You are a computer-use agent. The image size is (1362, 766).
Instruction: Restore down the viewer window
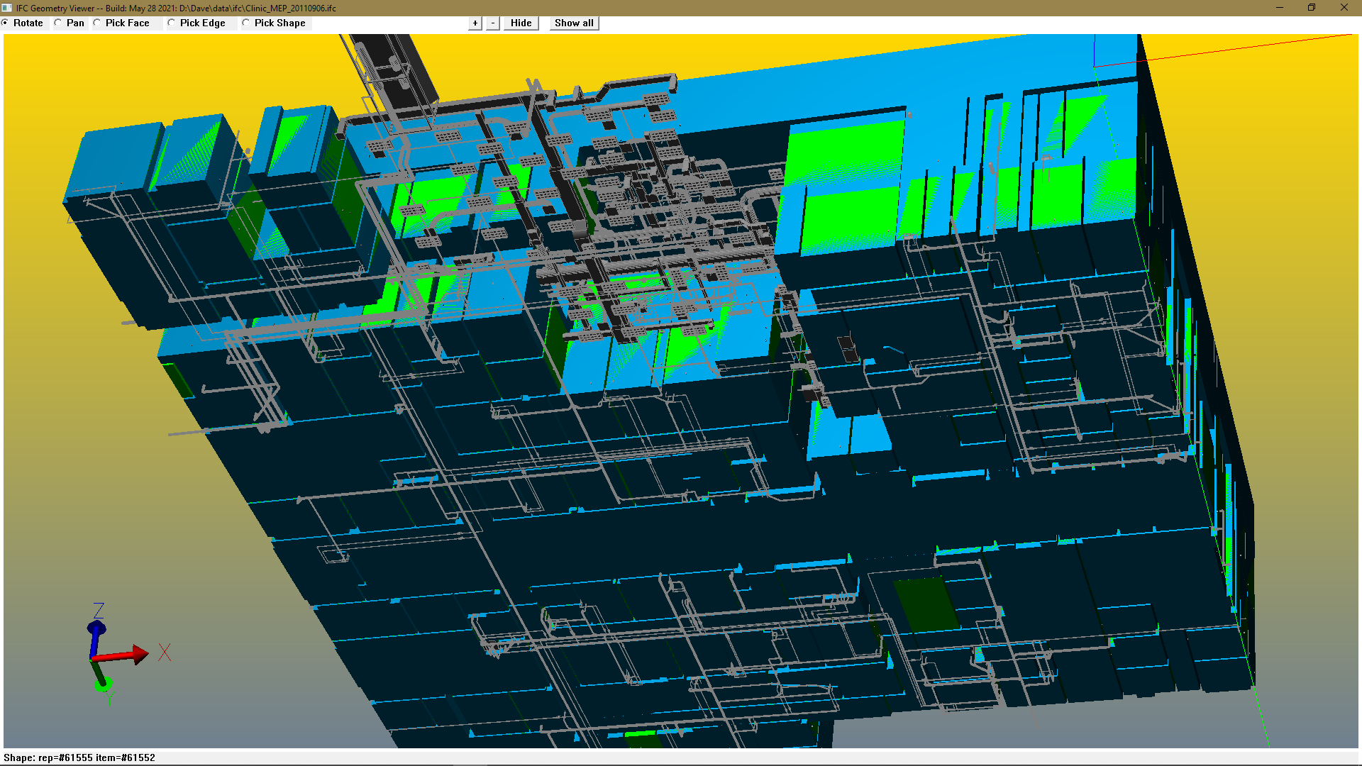tap(1312, 8)
